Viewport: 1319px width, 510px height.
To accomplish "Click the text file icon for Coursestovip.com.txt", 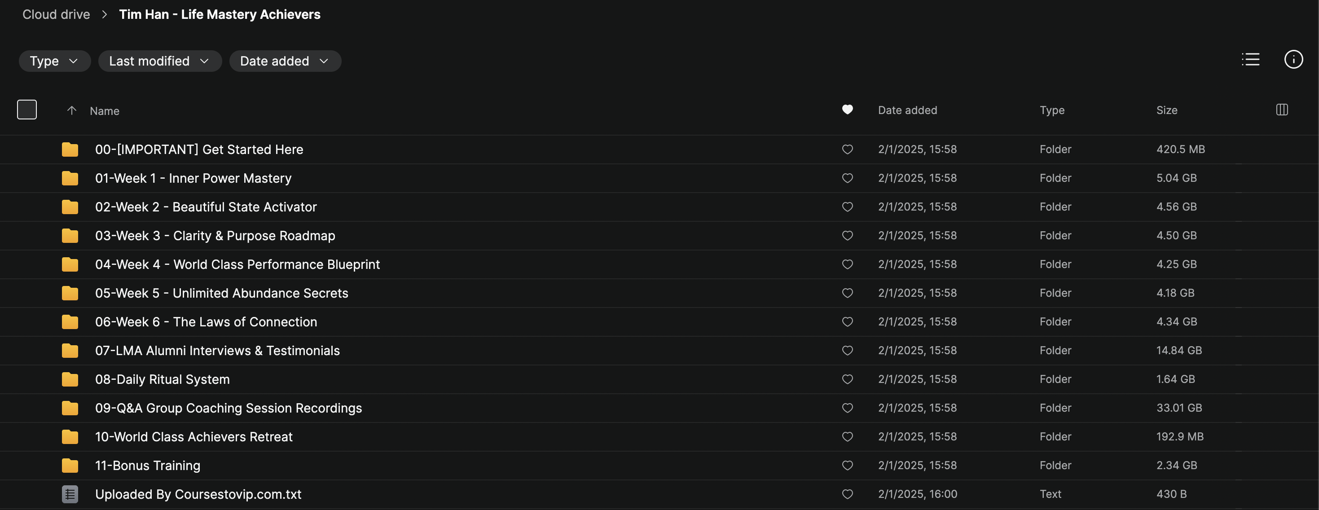I will tap(70, 494).
